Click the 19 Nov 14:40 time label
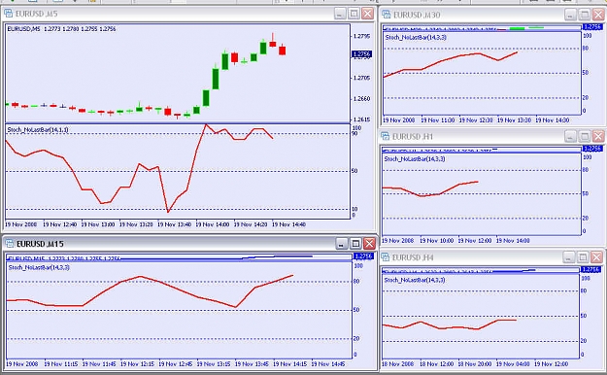This screenshot has height=375, width=607. coord(288,224)
